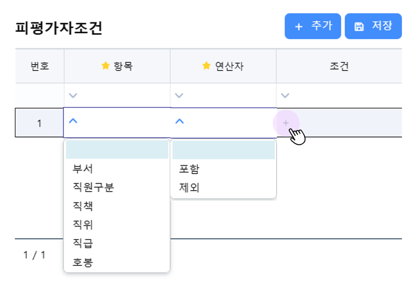Choose 직책 in the dropdown list
Viewport: 416px width, 282px height.
pyautogui.click(x=83, y=206)
